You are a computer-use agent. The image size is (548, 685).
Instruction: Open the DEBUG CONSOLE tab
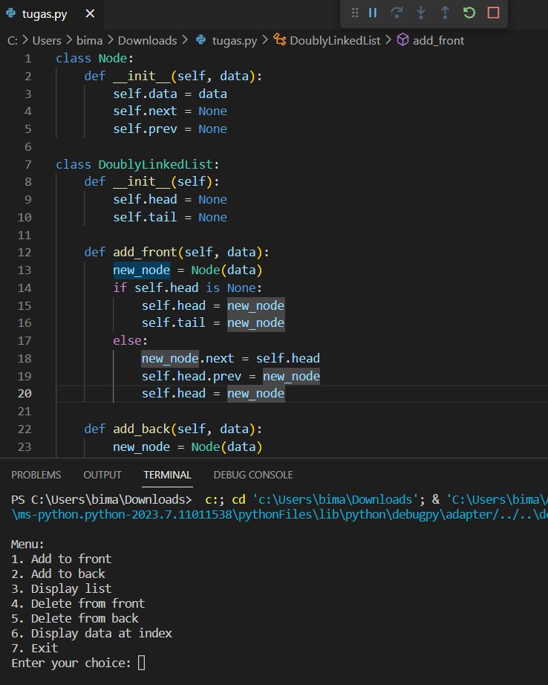253,475
